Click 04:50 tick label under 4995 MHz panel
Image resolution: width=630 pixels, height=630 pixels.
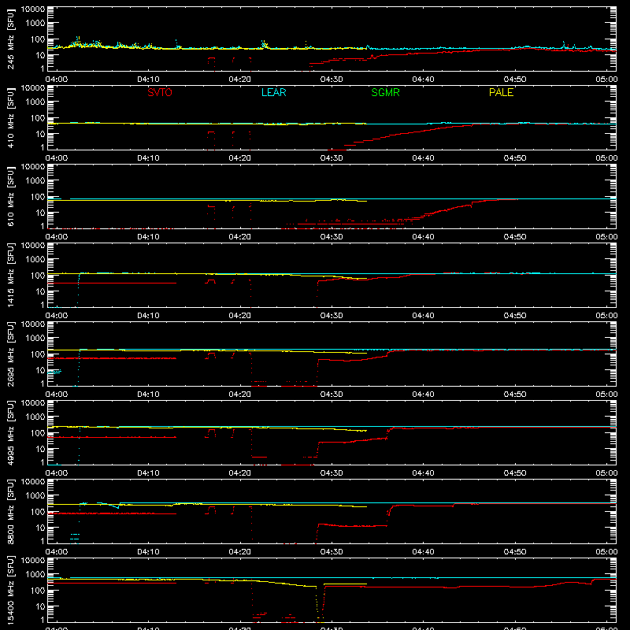click(515, 473)
